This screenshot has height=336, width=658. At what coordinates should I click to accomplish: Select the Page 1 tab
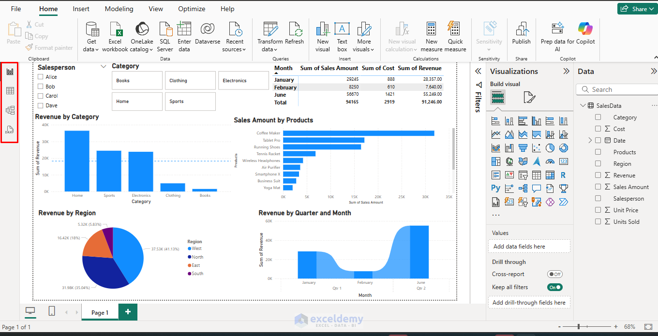(x=100, y=312)
